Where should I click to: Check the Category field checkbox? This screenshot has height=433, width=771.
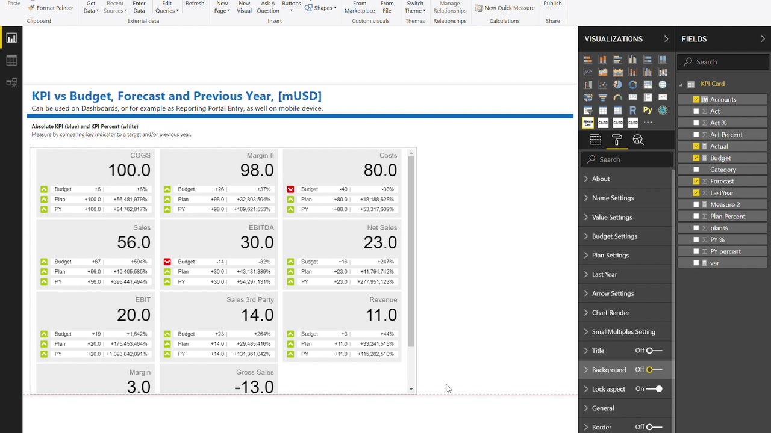[696, 170]
